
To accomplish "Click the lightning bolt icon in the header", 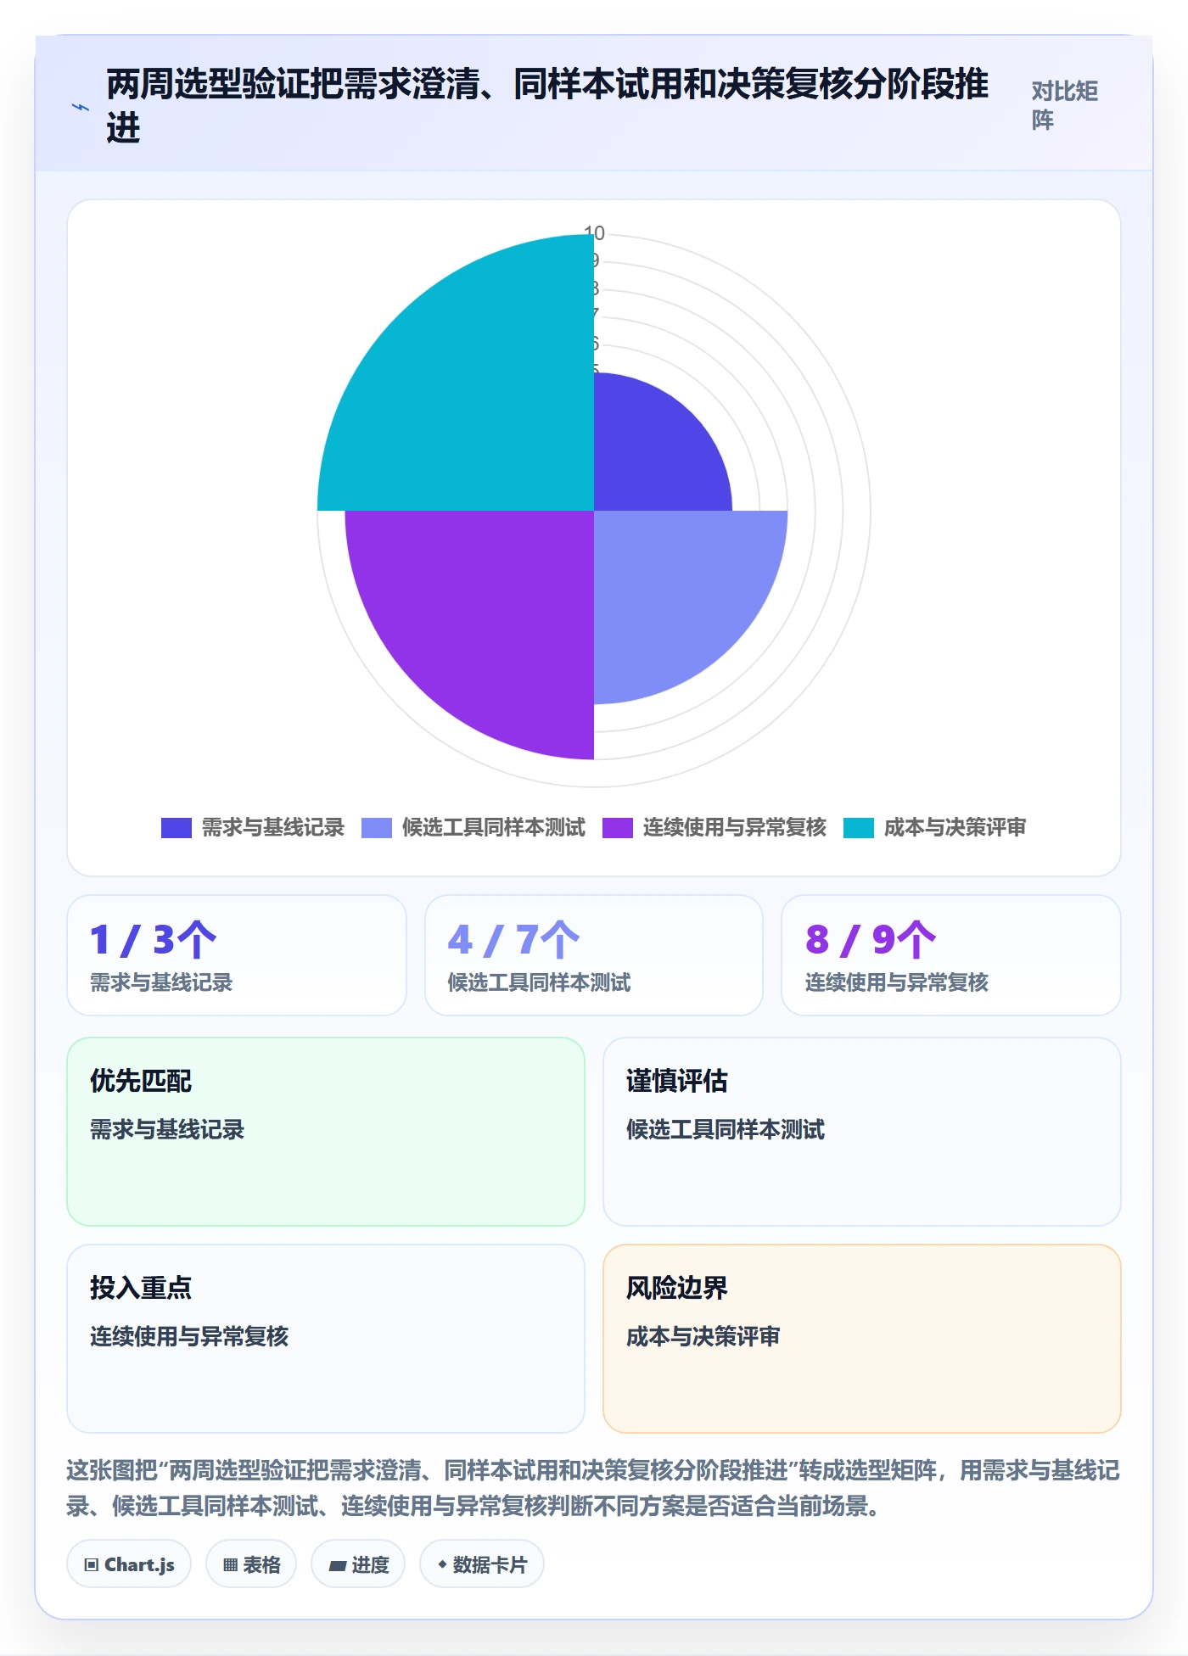I will click(81, 108).
